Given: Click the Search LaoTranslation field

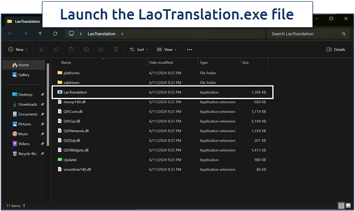Looking at the screenshot, I should pyautogui.click(x=308, y=34).
